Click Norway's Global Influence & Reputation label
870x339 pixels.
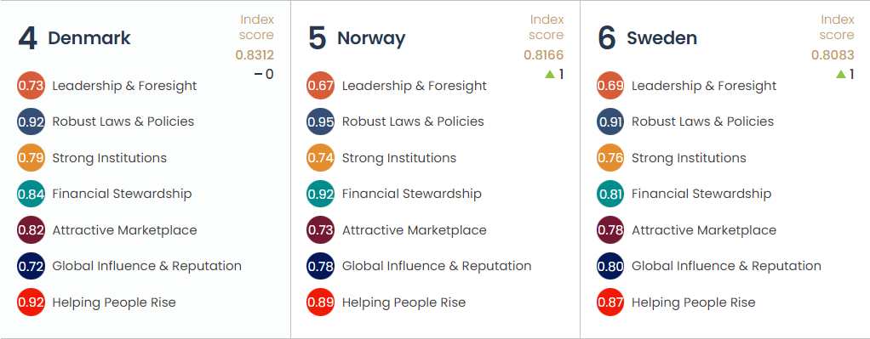437,267
